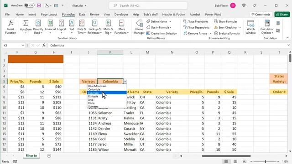
Task: Switch to the Data tab
Action: click(x=82, y=14)
